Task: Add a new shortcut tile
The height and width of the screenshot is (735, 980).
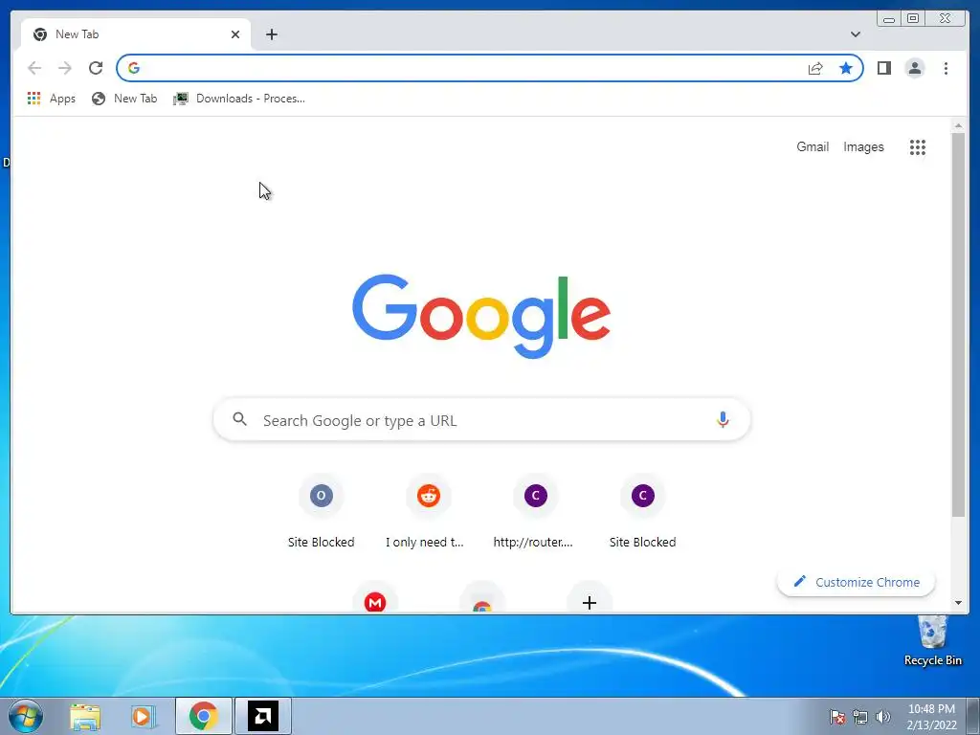Action: pos(589,602)
